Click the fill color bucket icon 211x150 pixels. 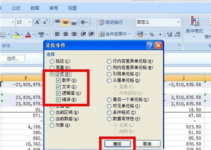17,34
